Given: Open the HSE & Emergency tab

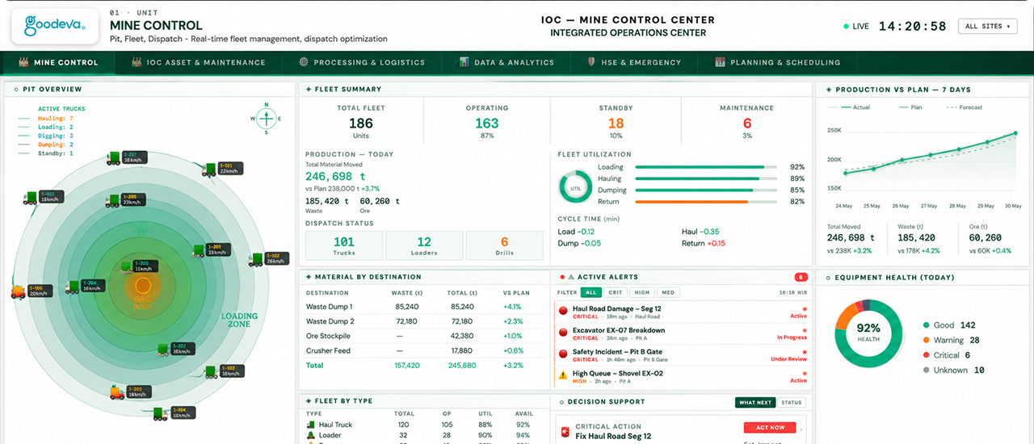Looking at the screenshot, I should (x=634, y=62).
